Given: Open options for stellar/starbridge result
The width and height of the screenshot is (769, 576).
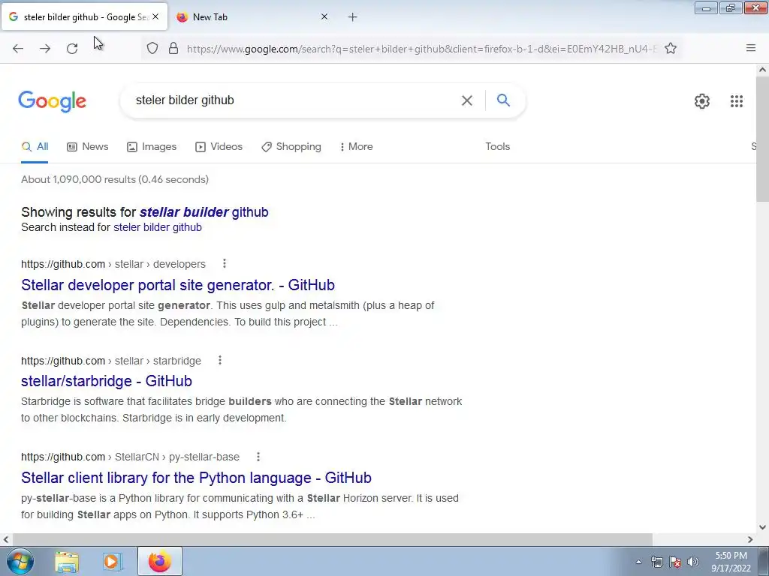Looking at the screenshot, I should pos(220,361).
